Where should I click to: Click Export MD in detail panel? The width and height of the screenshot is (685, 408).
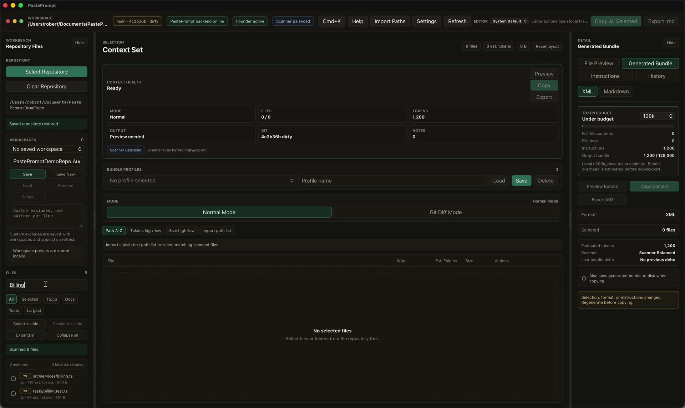click(602, 200)
